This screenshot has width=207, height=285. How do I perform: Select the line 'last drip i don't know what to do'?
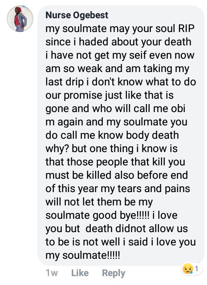click(x=121, y=82)
